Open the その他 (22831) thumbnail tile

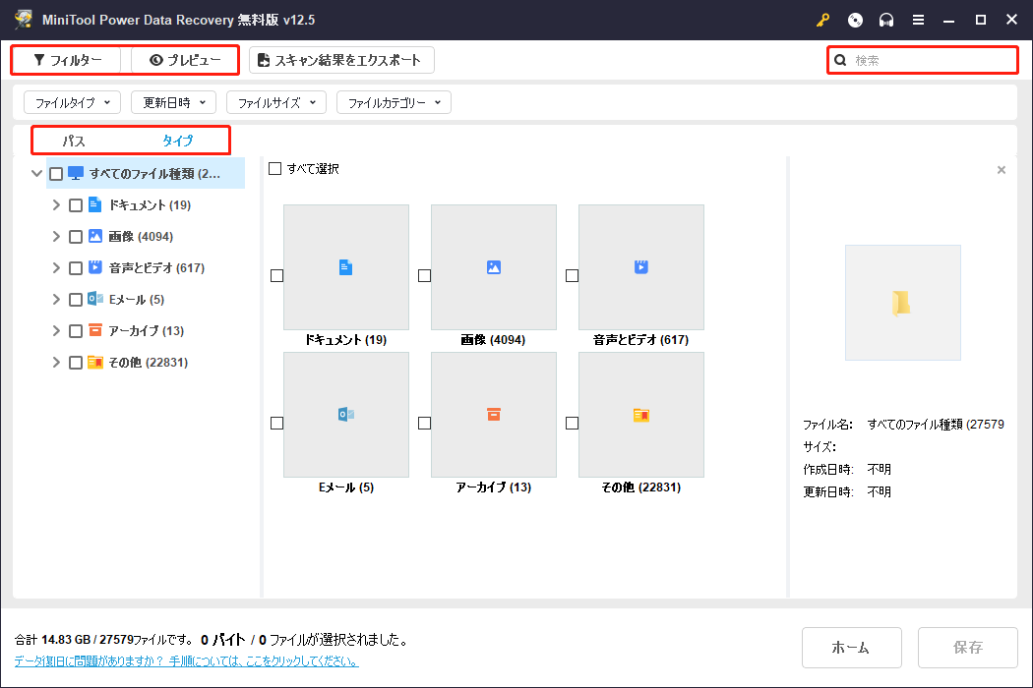tap(641, 414)
